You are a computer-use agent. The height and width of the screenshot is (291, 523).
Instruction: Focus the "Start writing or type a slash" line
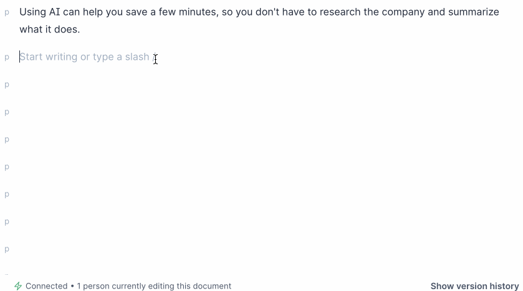[85, 57]
